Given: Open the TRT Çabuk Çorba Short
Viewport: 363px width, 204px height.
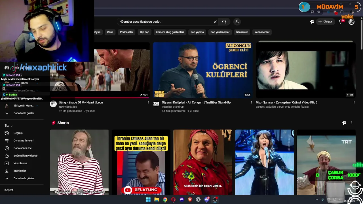Looking at the screenshot, I should tap(326, 162).
